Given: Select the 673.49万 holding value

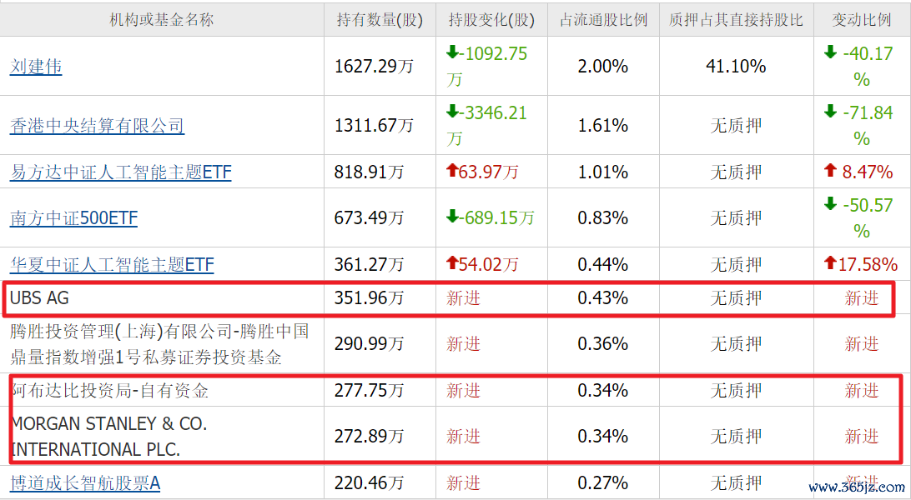Looking at the screenshot, I should coord(369,218).
